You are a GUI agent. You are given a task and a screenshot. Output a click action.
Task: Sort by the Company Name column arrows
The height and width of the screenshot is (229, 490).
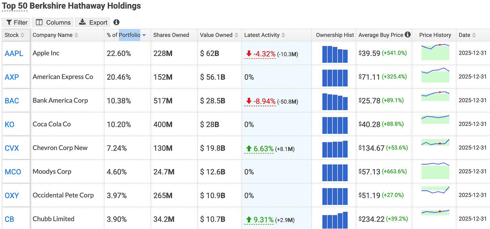point(76,35)
